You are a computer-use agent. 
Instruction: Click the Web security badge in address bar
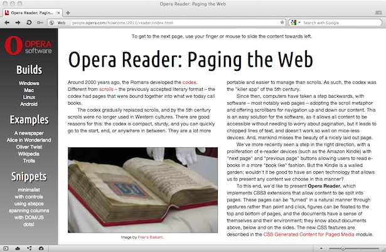[x=58, y=23]
